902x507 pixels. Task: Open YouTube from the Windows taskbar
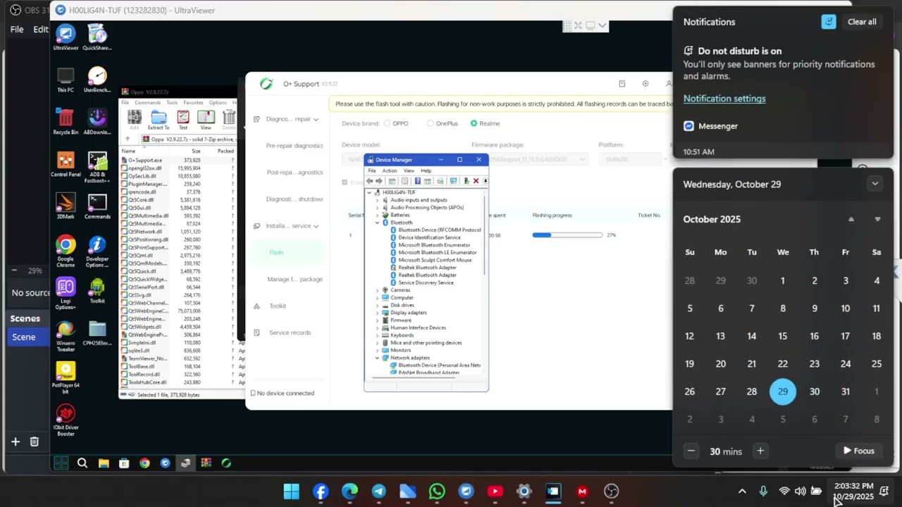[495, 492]
